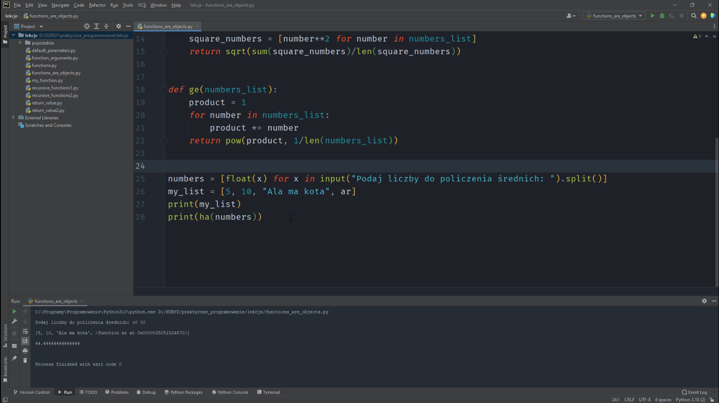Toggle scroll to end in Run console

click(x=25, y=341)
